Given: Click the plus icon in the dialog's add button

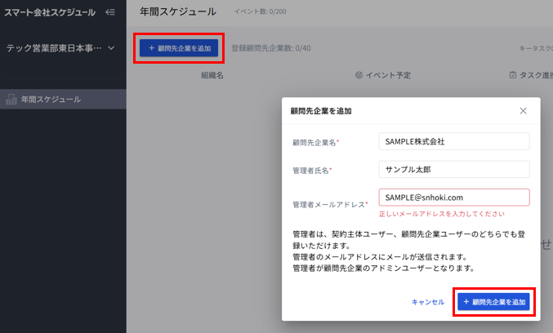Looking at the screenshot, I should click(466, 302).
